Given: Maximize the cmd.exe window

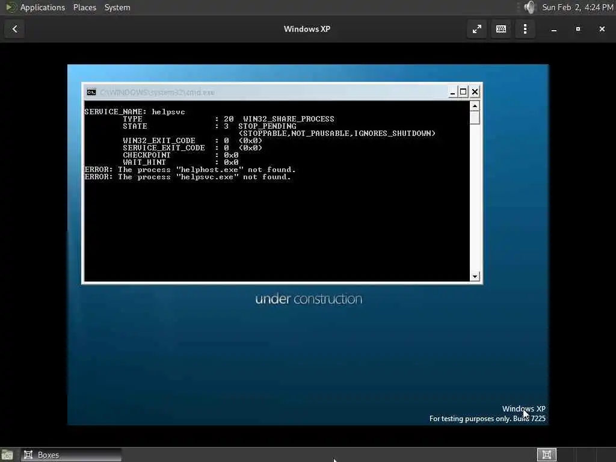Looking at the screenshot, I should coord(463,92).
